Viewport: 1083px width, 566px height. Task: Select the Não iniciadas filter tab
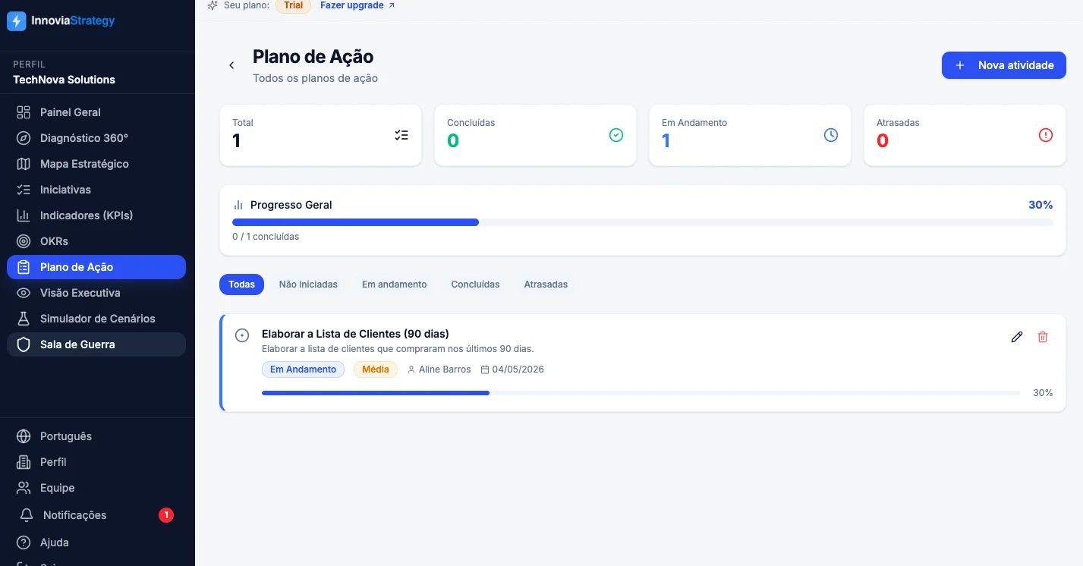pyautogui.click(x=308, y=285)
